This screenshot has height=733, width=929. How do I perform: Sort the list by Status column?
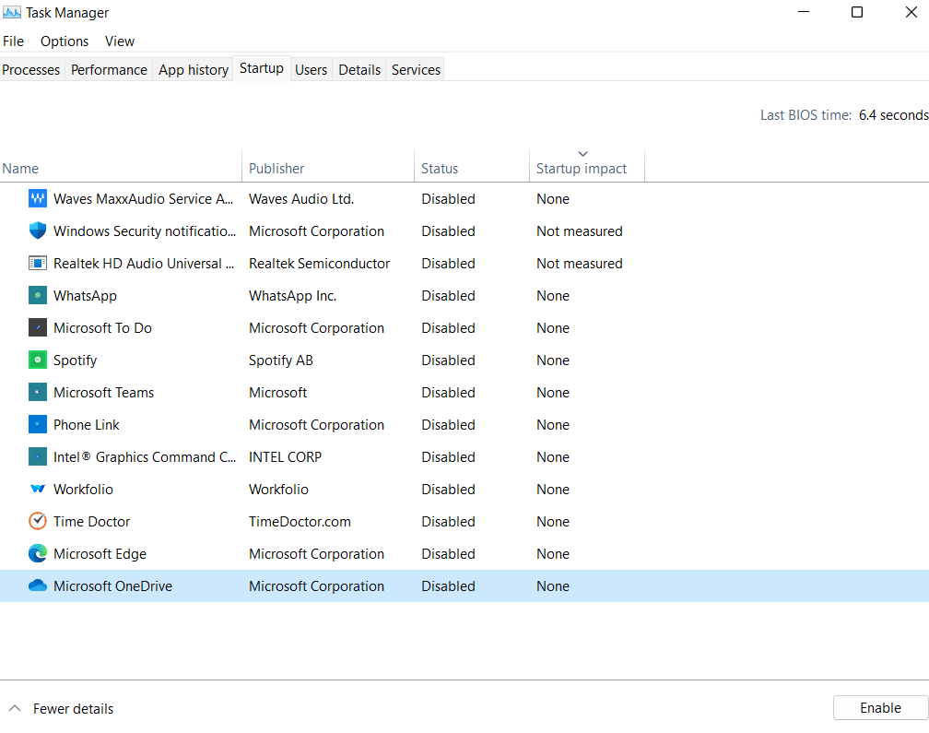click(x=440, y=169)
